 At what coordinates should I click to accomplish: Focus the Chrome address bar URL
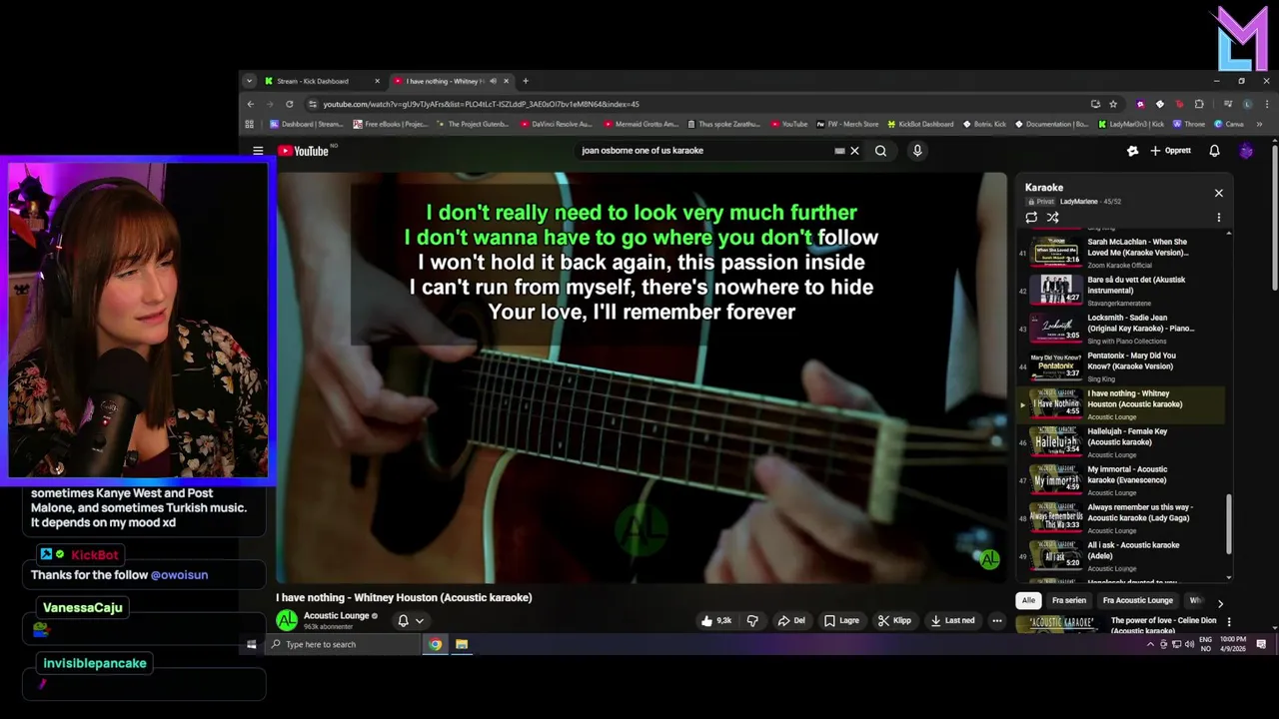tap(699, 104)
